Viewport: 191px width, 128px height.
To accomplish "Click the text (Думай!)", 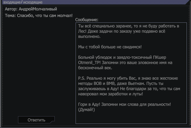I will coord(87,110).
